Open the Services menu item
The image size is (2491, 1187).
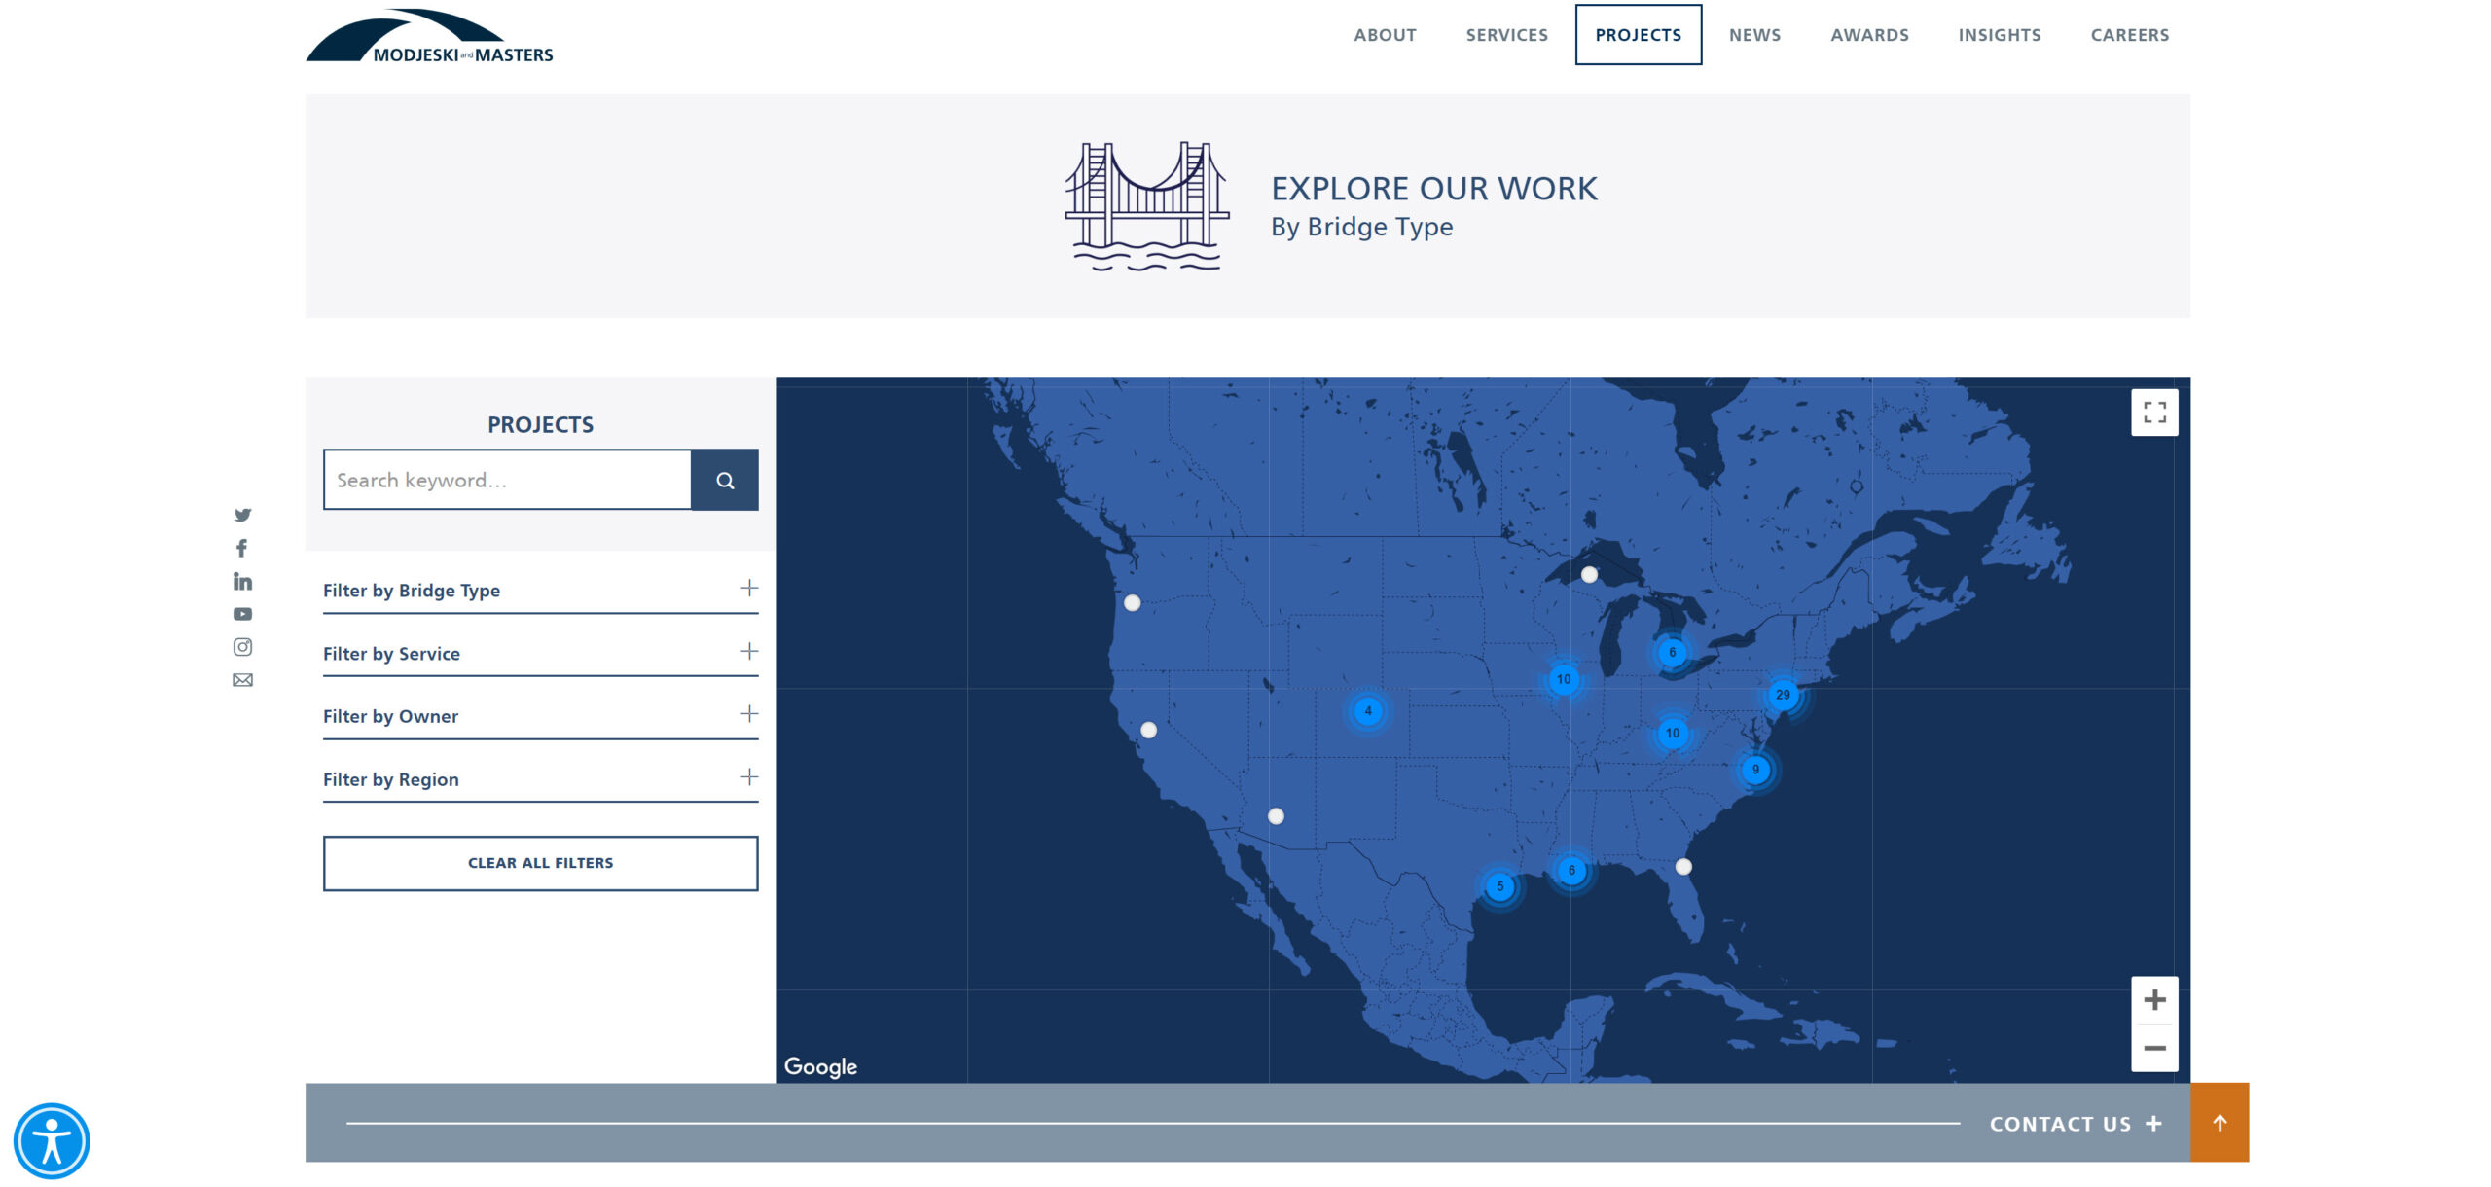[1506, 35]
